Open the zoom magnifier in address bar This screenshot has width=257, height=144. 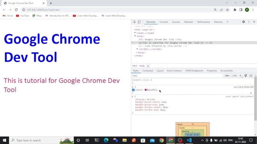[215, 10]
